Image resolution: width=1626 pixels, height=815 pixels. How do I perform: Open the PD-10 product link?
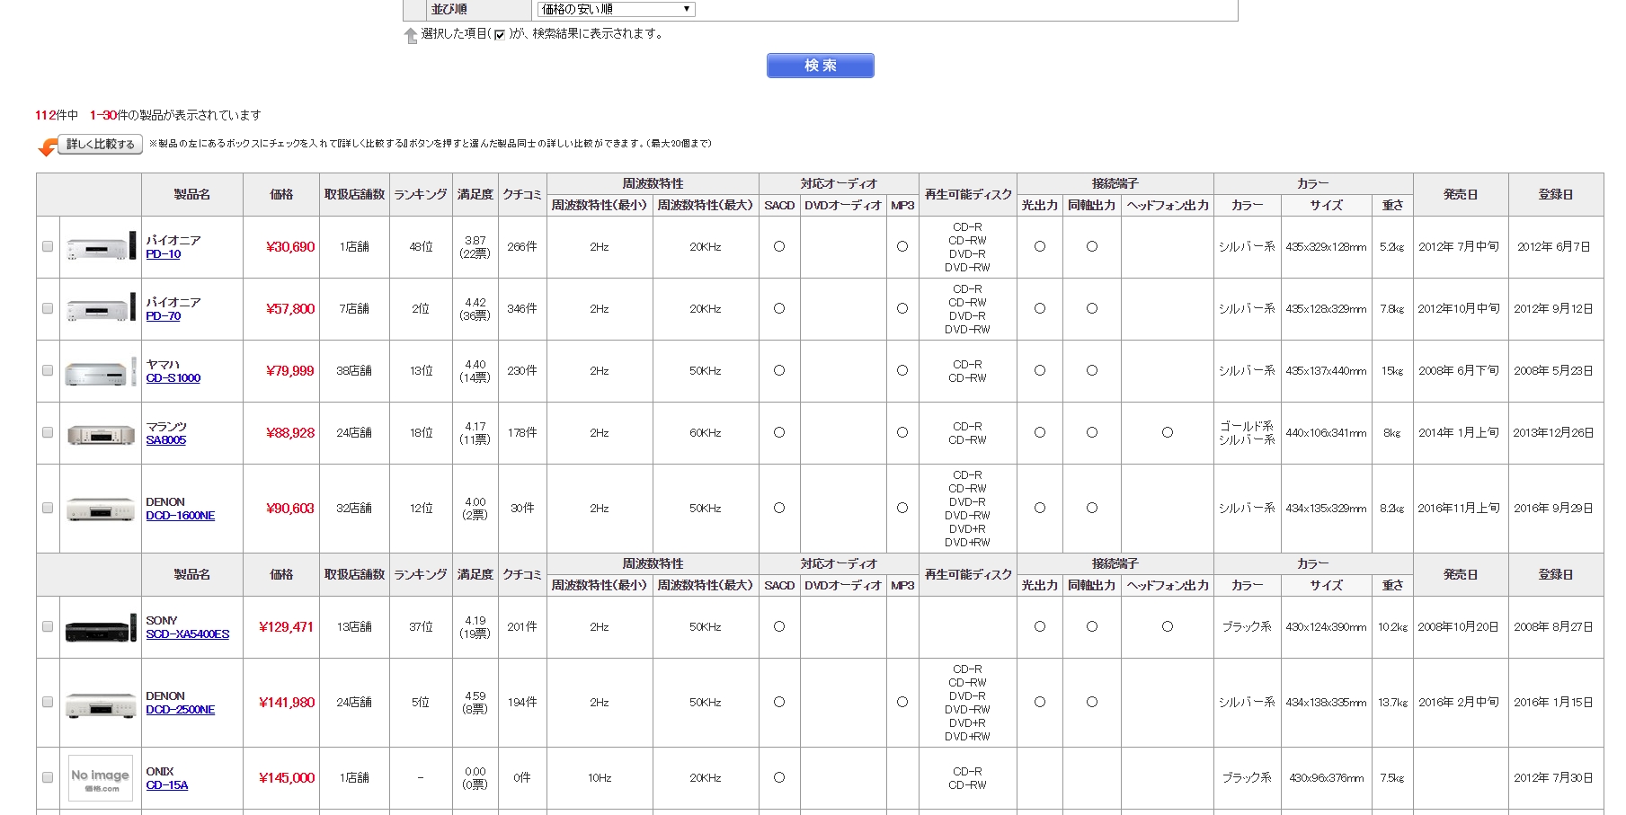click(164, 254)
